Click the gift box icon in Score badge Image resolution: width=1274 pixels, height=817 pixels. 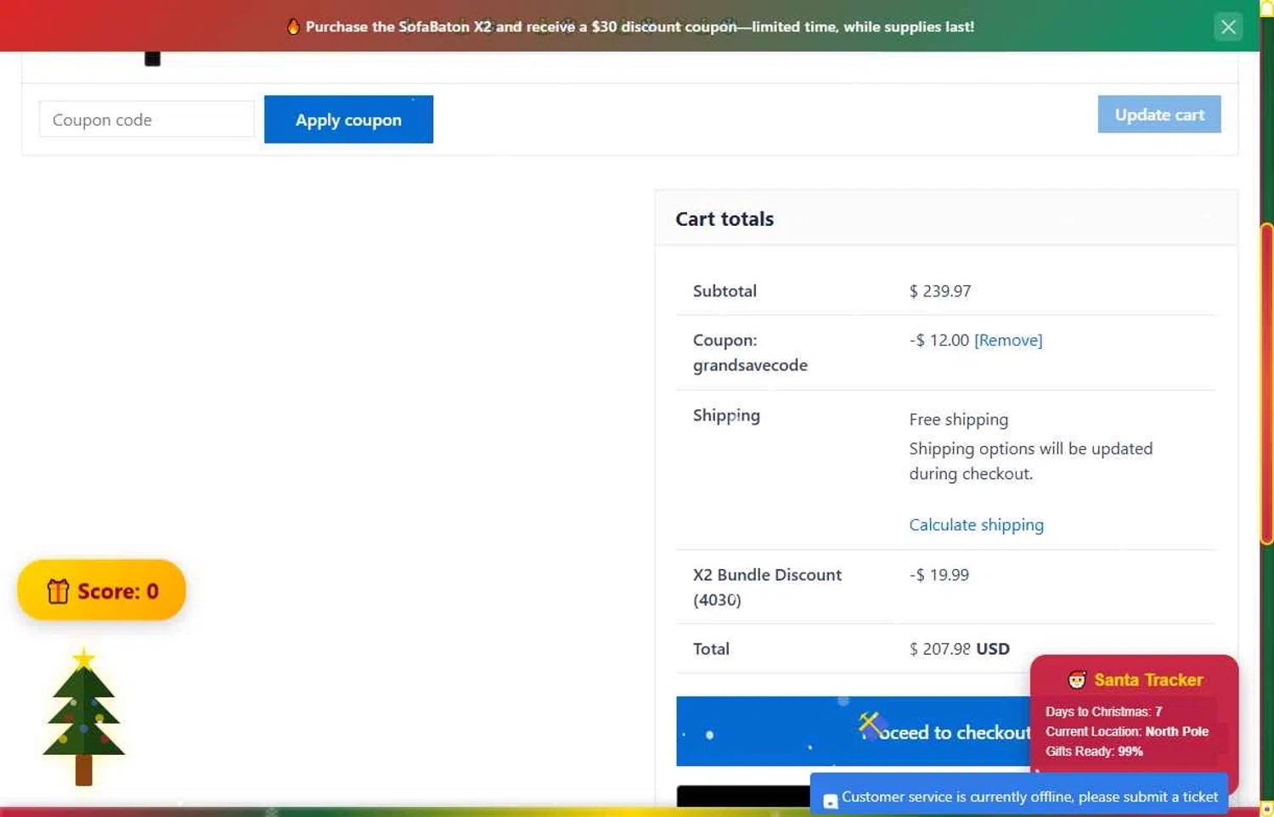pos(58,591)
